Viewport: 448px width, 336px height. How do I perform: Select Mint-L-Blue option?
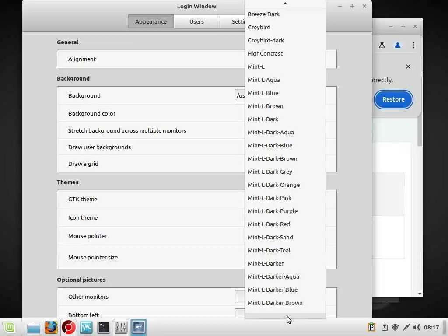click(x=285, y=93)
